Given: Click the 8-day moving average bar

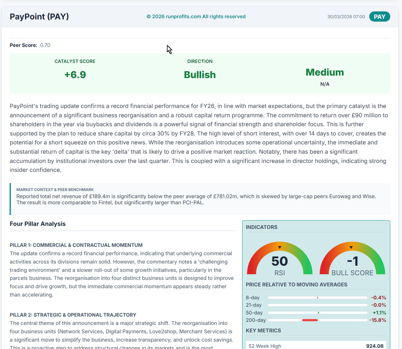Looking at the screenshot, I should pos(318,298).
